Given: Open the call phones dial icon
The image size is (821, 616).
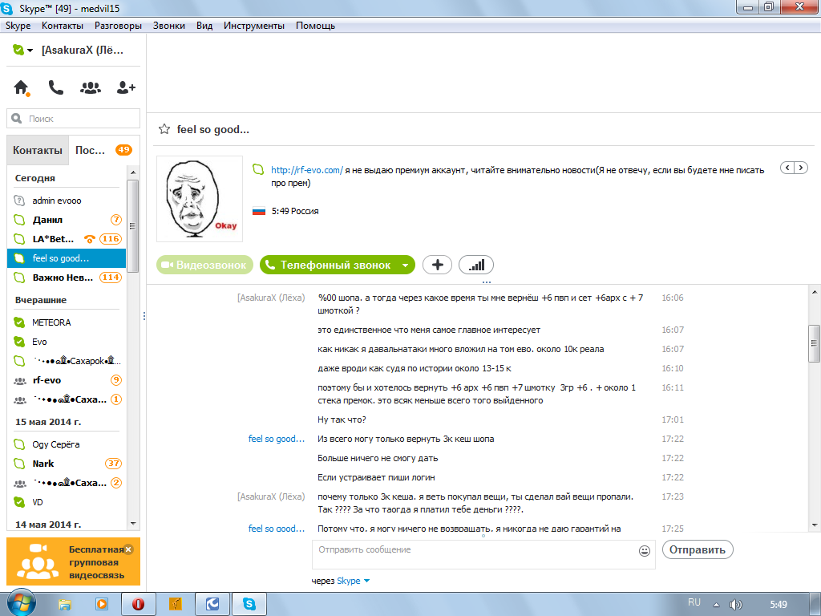Looking at the screenshot, I should pyautogui.click(x=55, y=87).
